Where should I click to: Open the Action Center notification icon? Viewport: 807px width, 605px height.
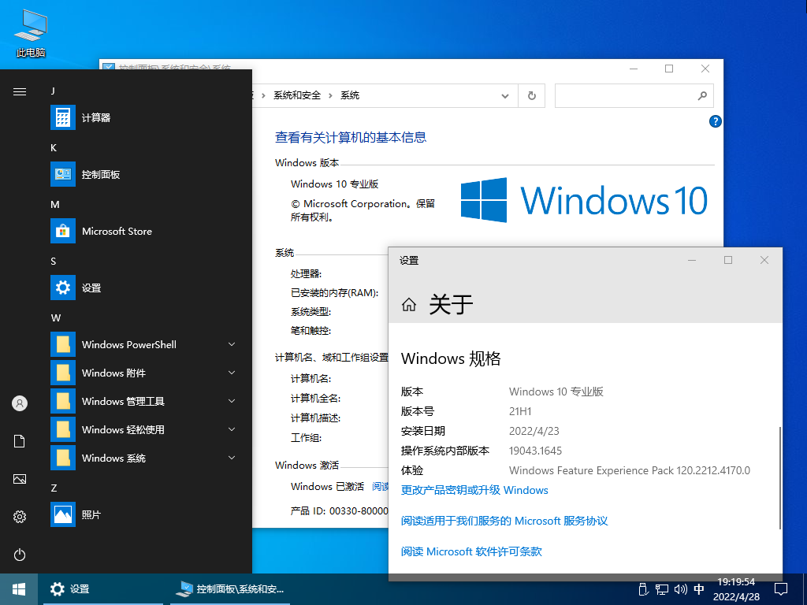tap(781, 589)
